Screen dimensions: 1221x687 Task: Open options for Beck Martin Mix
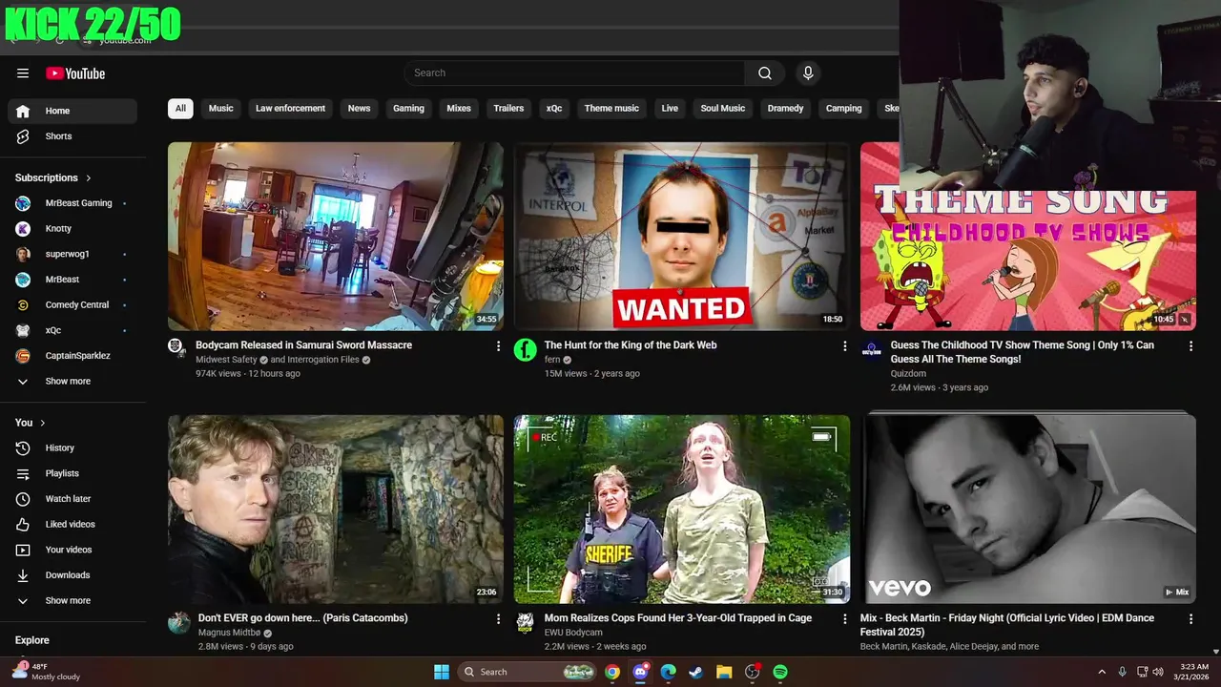[1190, 619]
